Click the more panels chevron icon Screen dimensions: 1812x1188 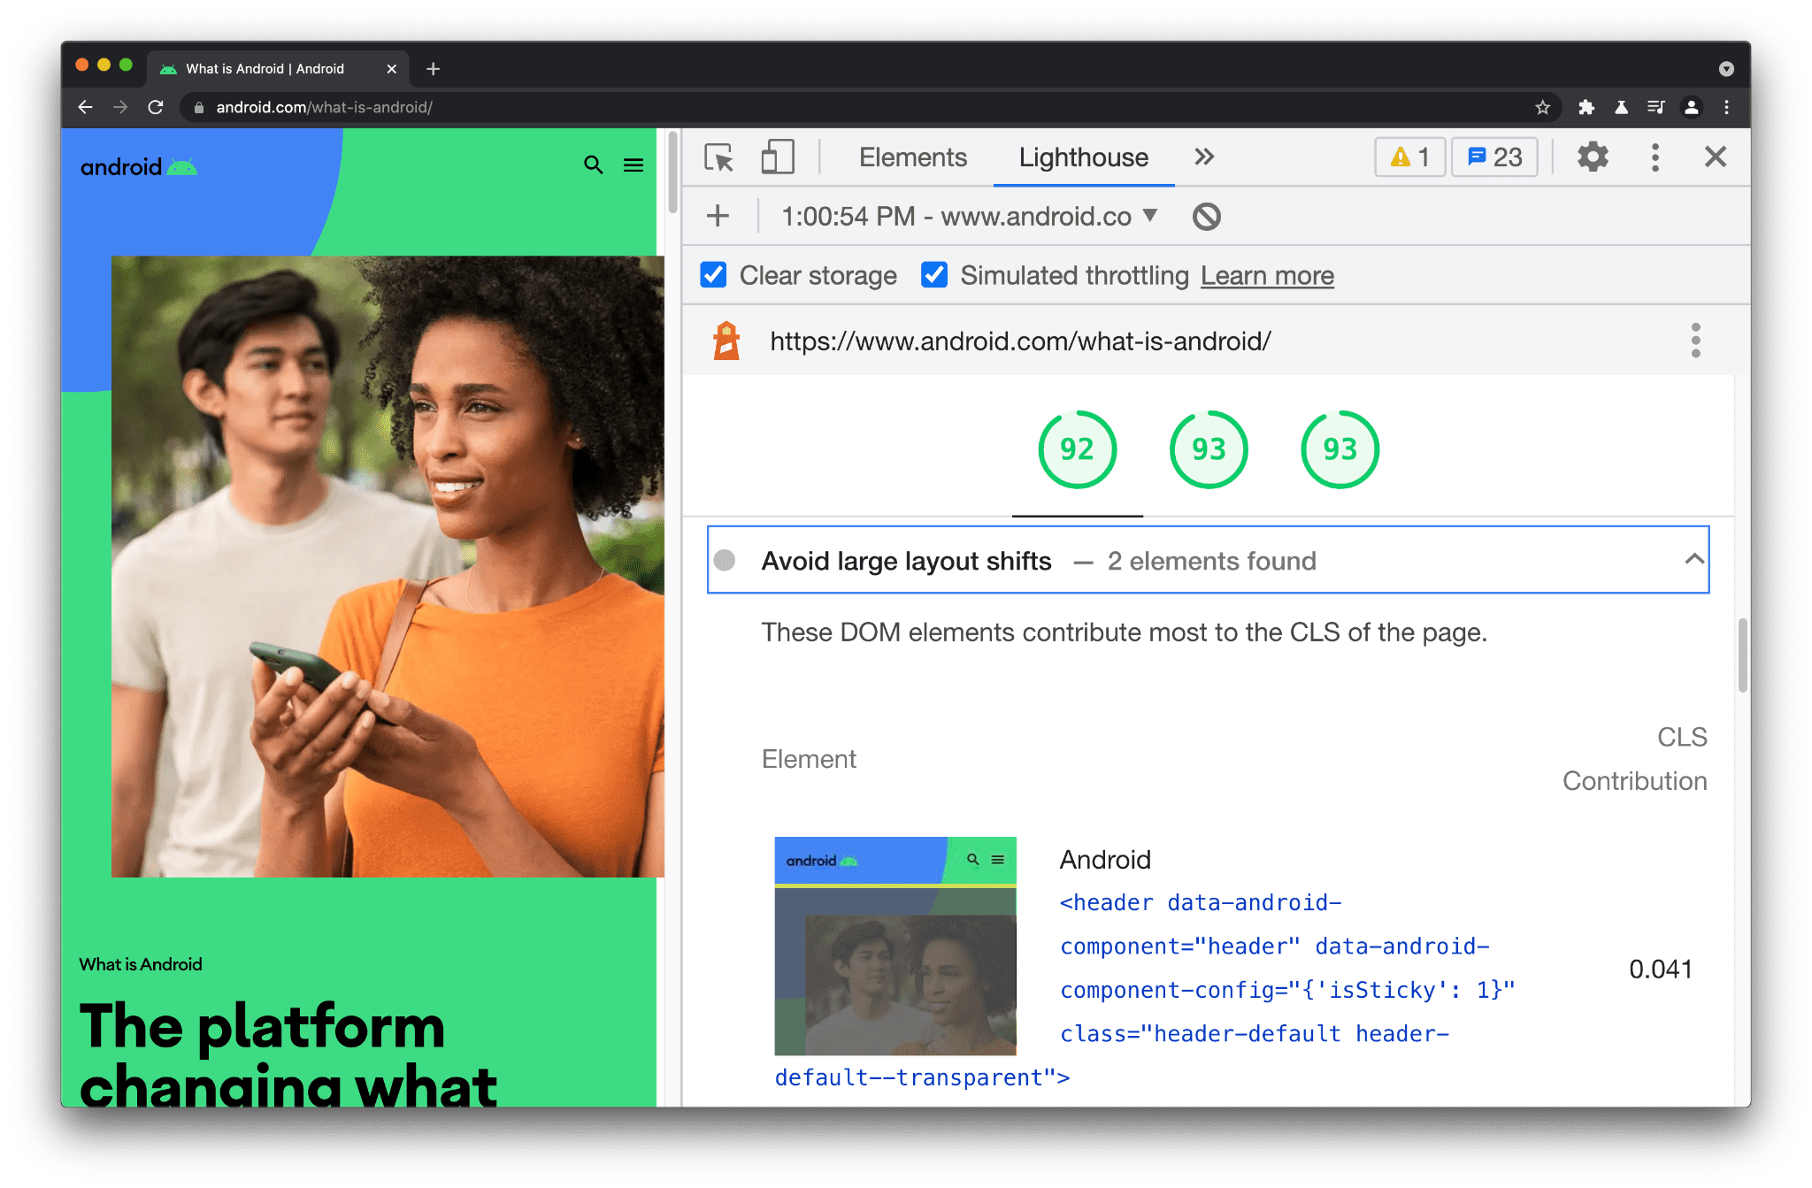pyautogui.click(x=1202, y=157)
